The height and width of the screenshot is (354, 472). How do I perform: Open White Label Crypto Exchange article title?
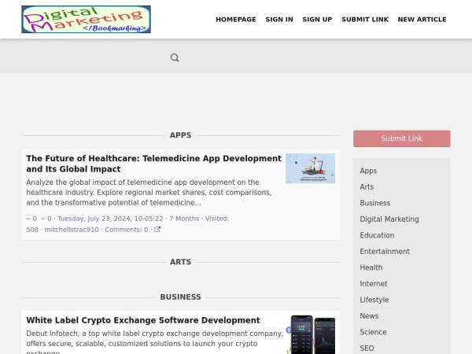pos(142,320)
